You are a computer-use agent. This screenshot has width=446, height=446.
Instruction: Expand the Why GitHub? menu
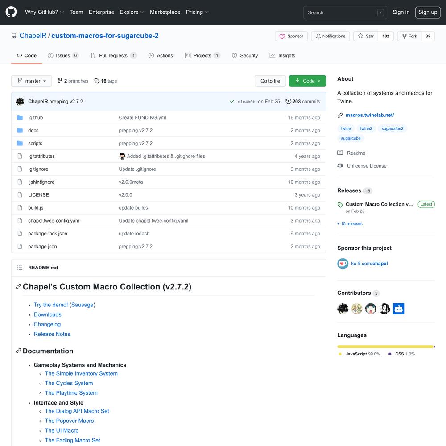(44, 12)
